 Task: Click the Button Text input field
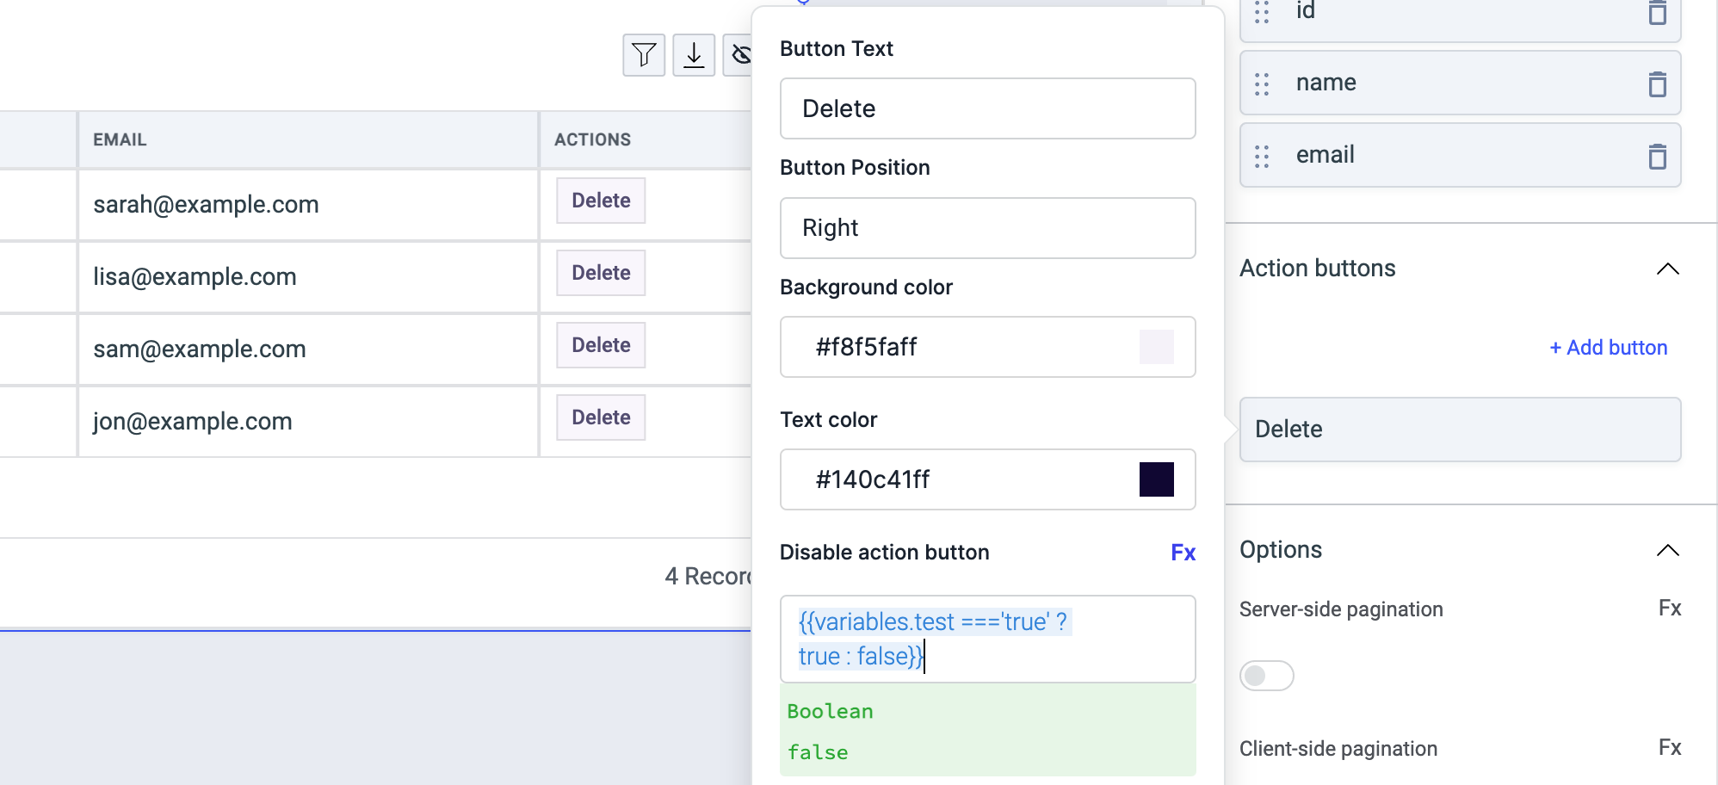[x=987, y=108]
